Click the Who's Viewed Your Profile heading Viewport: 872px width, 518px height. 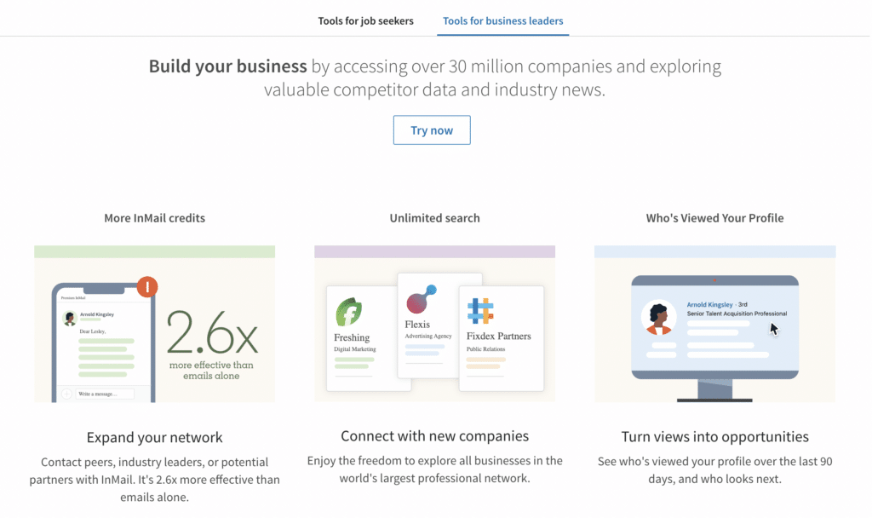[714, 218]
